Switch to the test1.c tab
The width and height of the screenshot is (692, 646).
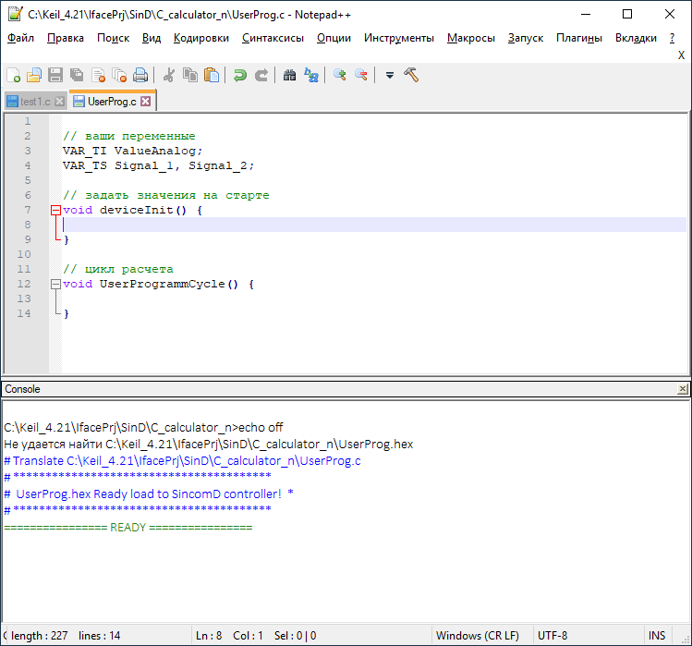[x=35, y=102]
